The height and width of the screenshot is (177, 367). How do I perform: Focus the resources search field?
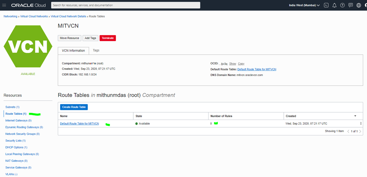pos(126,5)
